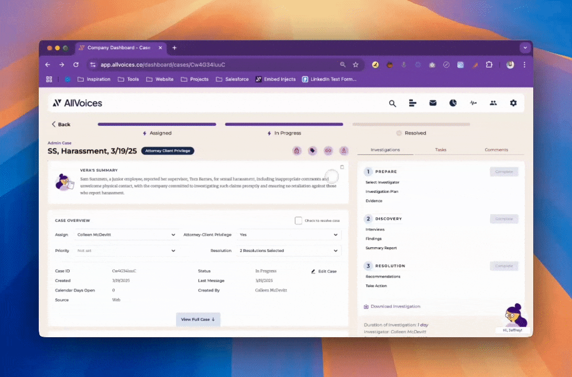572x377 pixels.
Task: Switch to the Comments tab
Action: 496,150
